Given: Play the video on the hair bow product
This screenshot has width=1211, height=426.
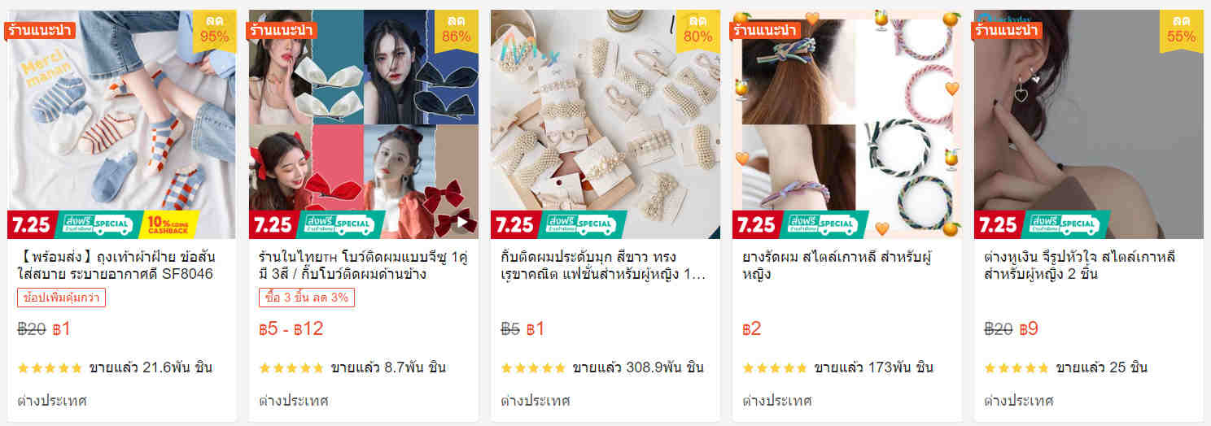Looking at the screenshot, I should click(x=463, y=222).
